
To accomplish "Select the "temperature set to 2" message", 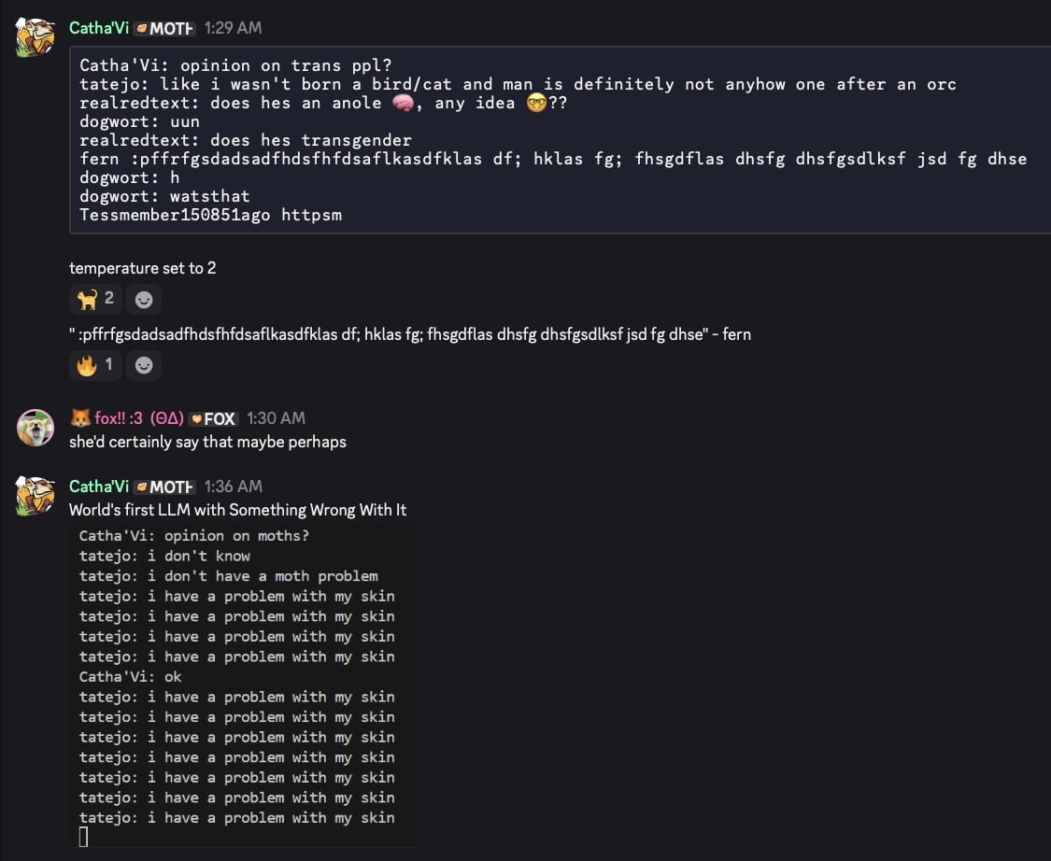I will [x=143, y=268].
